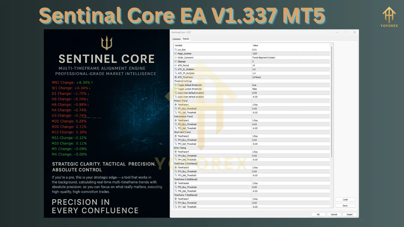Click the ATR_SL_Multiplier type icon

pyautogui.click(x=175, y=69)
